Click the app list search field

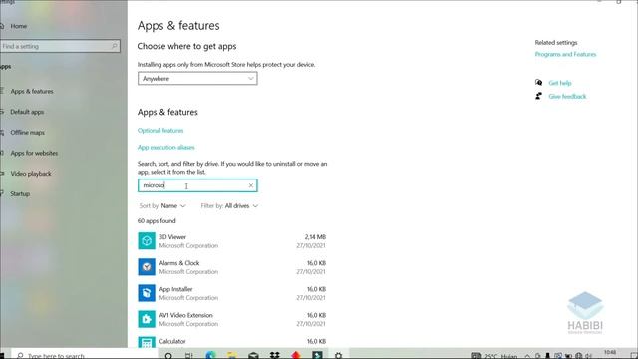(197, 185)
